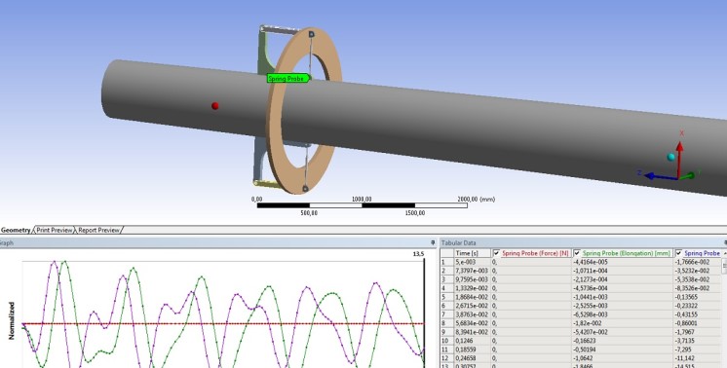Click the scale ruler bar in the viewport
The image size is (727, 368).
[x=363, y=205]
